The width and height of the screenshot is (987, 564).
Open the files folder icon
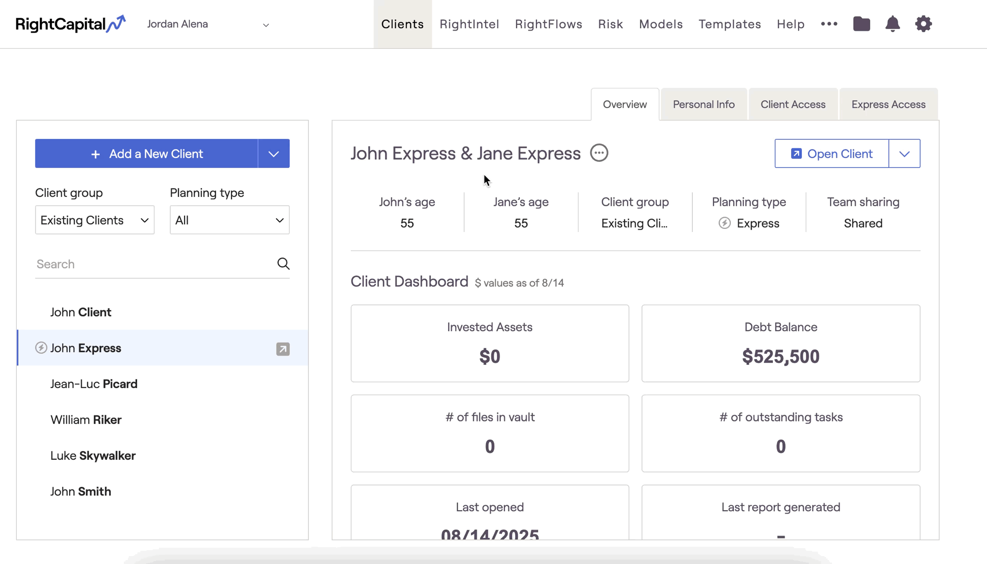862,24
